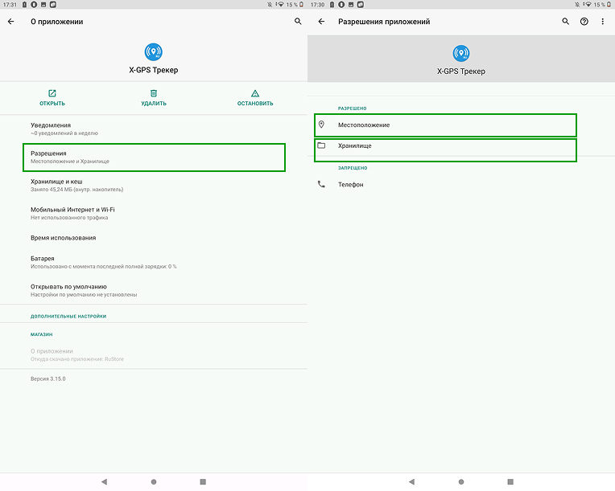Open the three-dot overflow menu
This screenshot has width=615, height=491.
[x=602, y=22]
